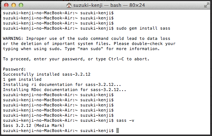Click the first empty prompt line at top

[x=58, y=13]
